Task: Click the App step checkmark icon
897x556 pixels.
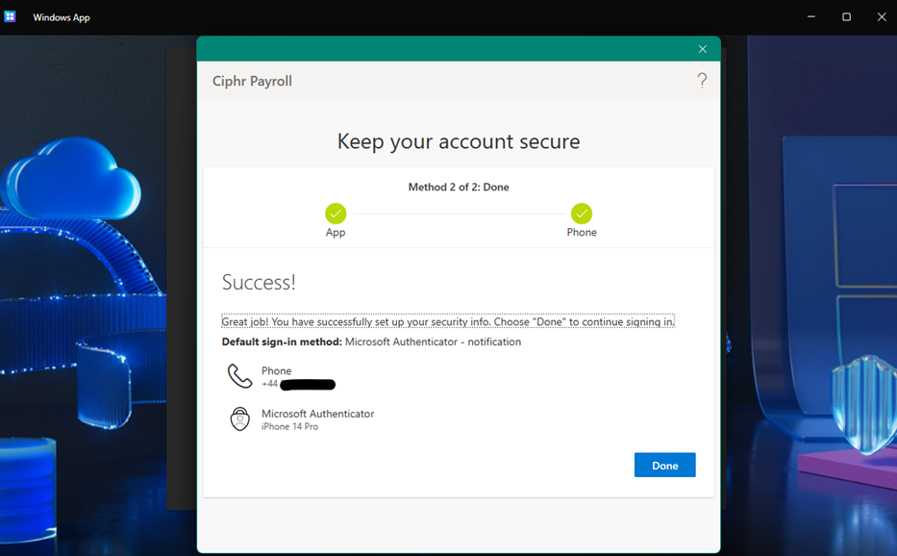Action: (336, 214)
